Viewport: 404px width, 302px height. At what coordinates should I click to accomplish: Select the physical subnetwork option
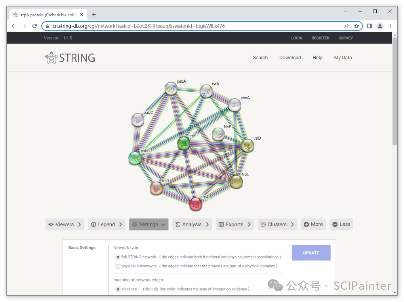point(118,266)
